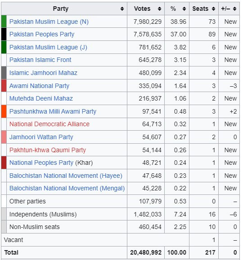Viewport: 243px width, 260px height.
Task: Click red swatch beside Awami National Party
Action: (x=4, y=86)
